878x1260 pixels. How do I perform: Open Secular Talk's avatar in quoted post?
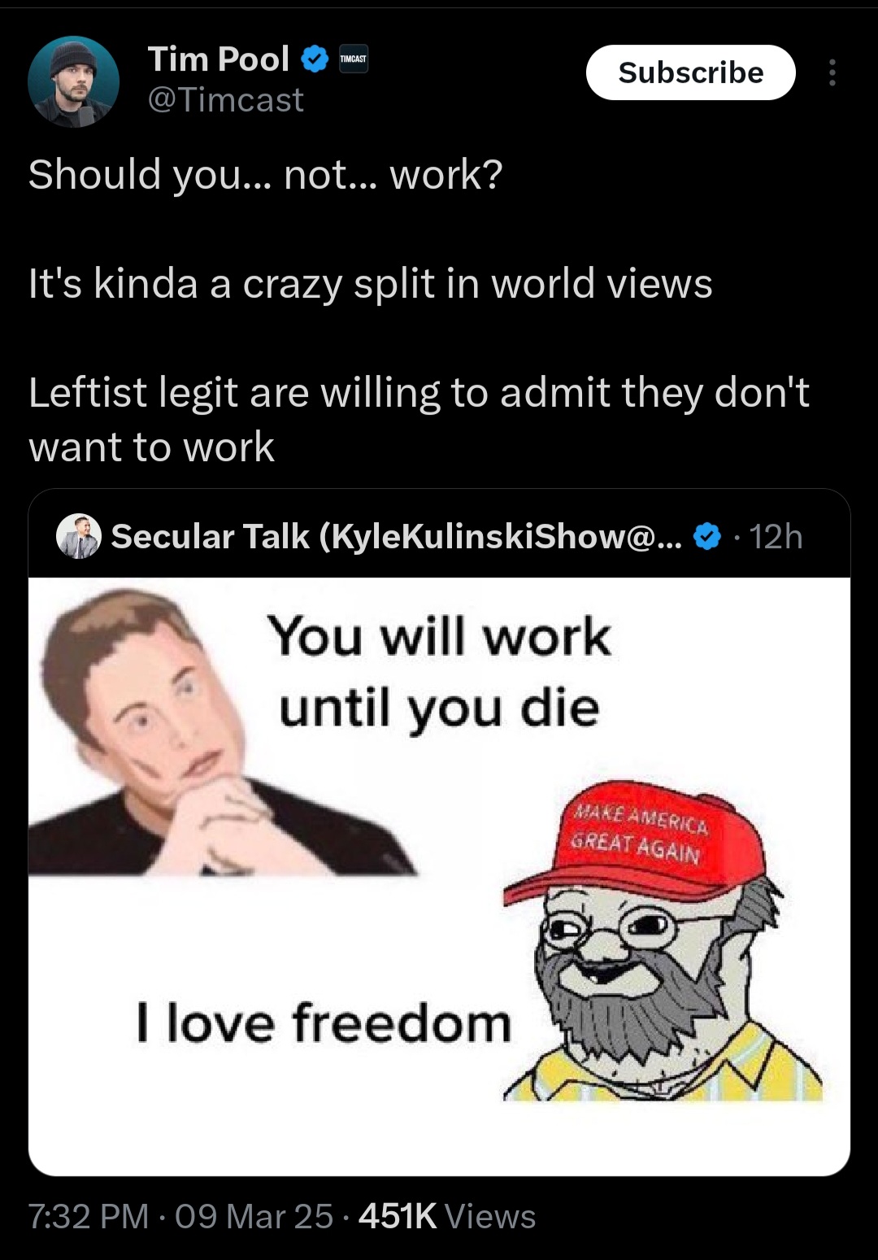pyautogui.click(x=78, y=536)
